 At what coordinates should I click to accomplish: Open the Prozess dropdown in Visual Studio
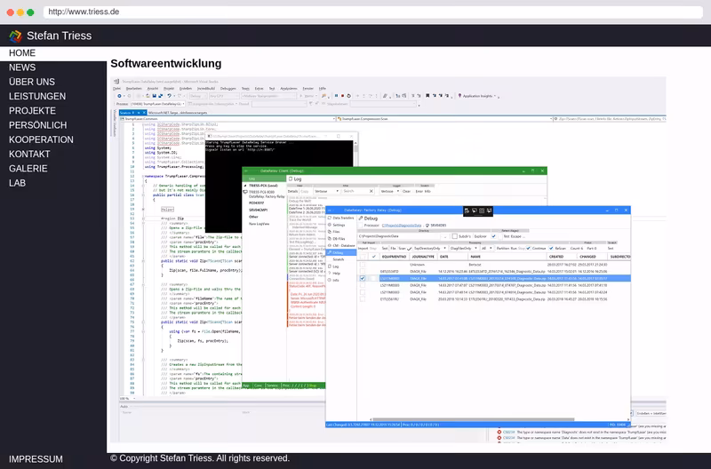tap(159, 104)
